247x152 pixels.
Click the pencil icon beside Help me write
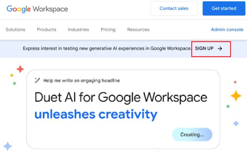pyautogui.click(x=37, y=80)
